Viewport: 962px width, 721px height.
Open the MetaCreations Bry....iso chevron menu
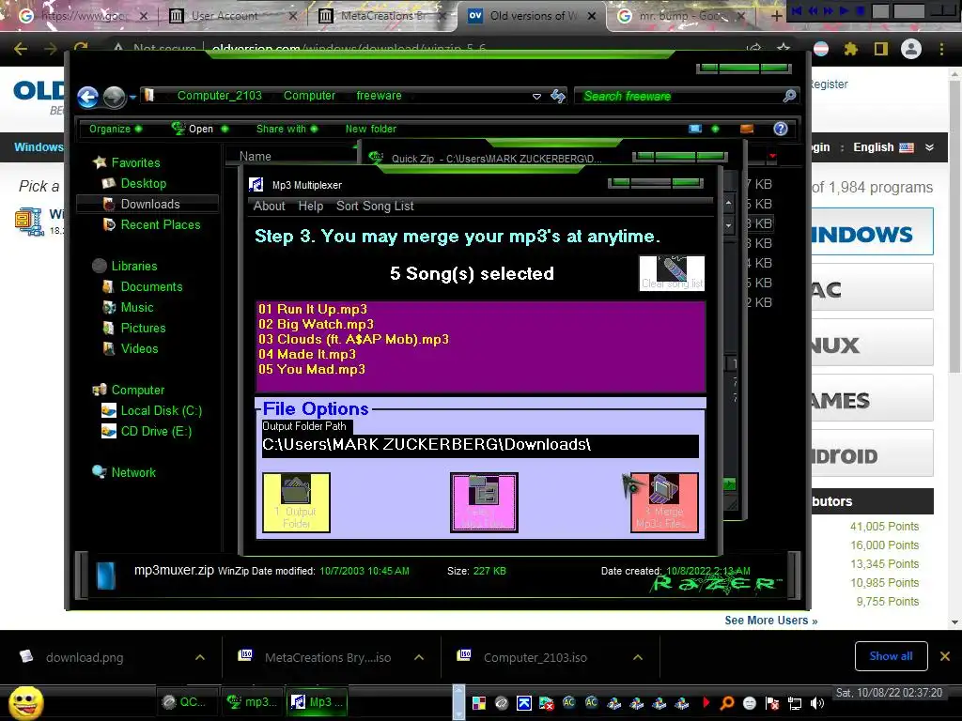pos(419,657)
